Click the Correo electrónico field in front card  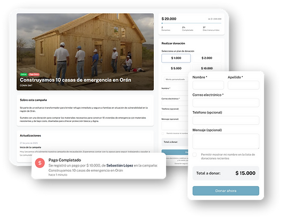[226, 103]
